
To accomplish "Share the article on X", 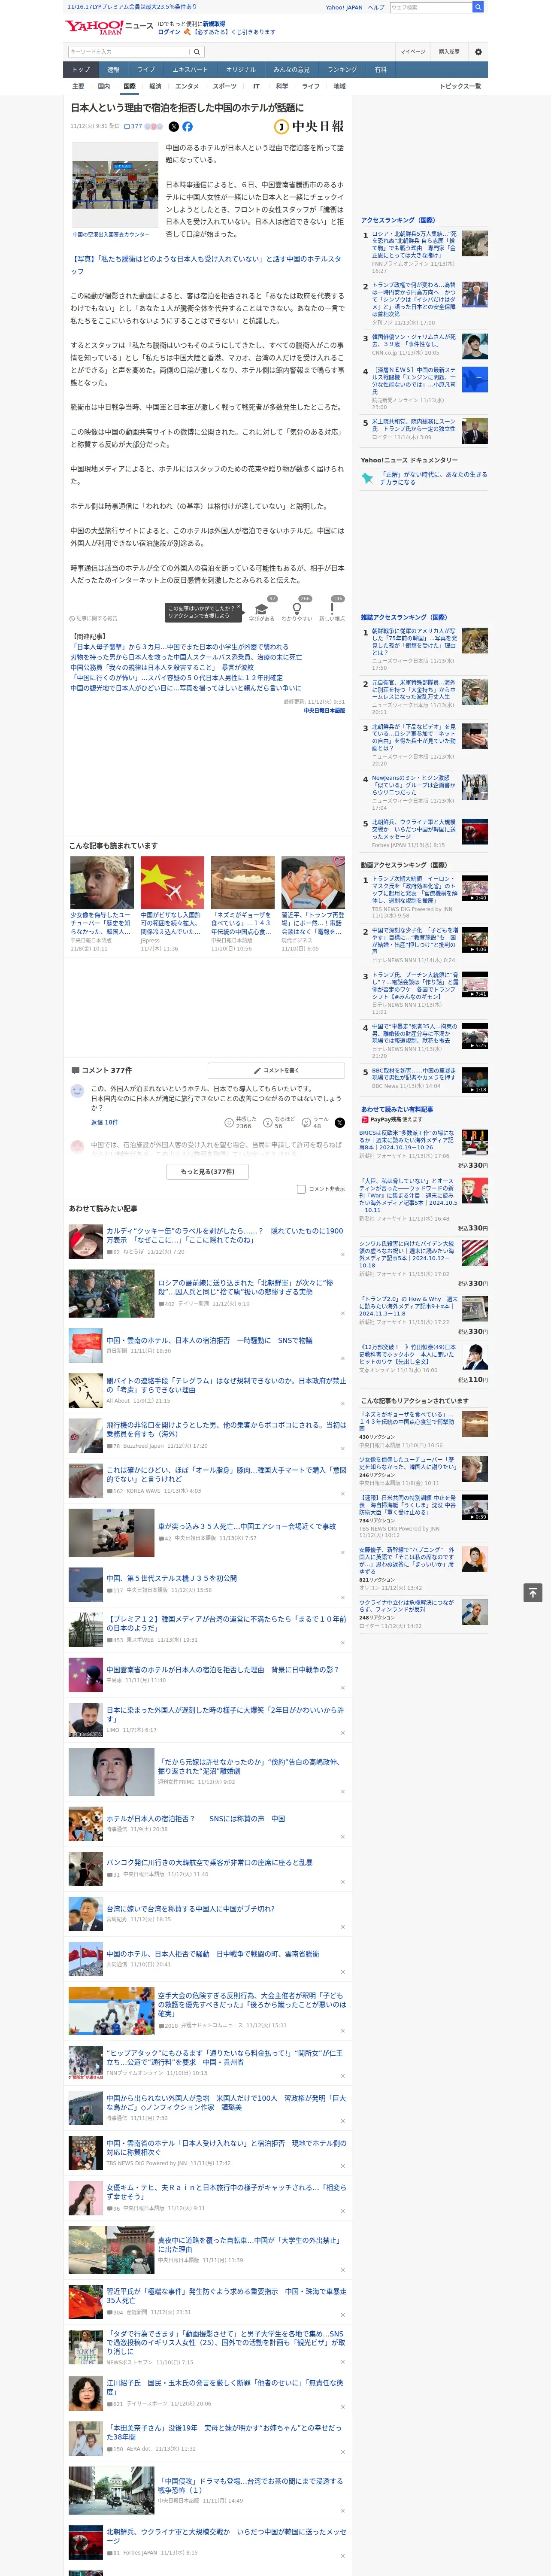I will [x=173, y=127].
